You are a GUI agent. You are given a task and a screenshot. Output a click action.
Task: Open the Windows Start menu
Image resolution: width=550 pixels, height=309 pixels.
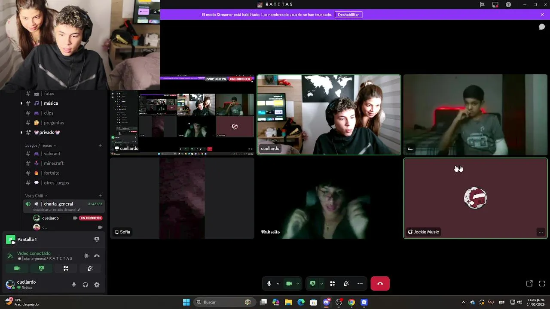tap(186, 302)
